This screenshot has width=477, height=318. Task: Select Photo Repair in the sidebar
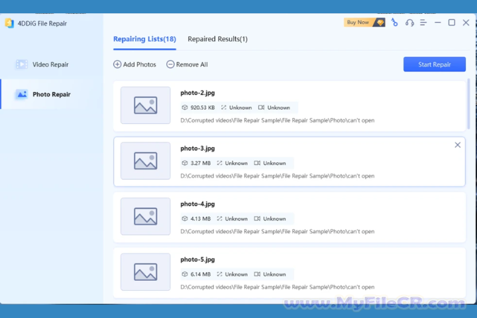[52, 94]
